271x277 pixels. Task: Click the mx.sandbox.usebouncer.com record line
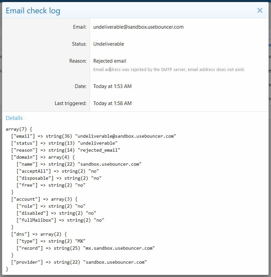tap(86, 248)
